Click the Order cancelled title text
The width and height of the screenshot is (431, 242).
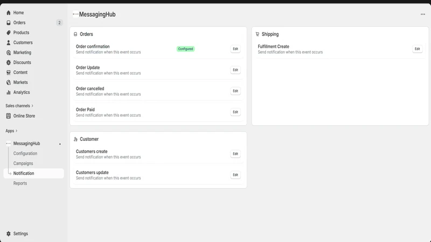click(90, 89)
